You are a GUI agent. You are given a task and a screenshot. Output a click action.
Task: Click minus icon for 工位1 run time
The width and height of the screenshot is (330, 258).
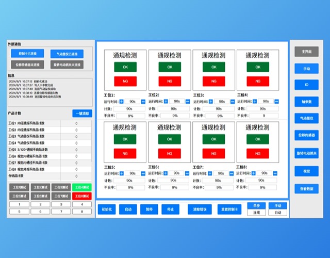144,102
